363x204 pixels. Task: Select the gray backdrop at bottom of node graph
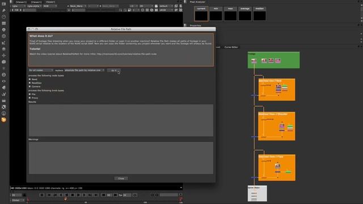(257, 193)
